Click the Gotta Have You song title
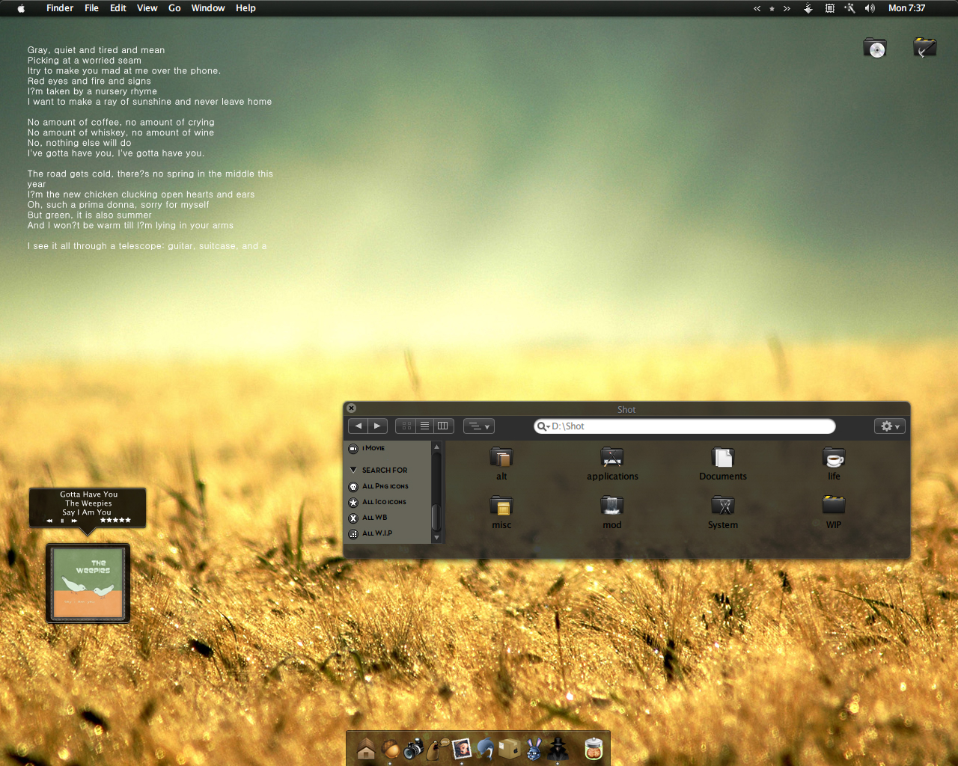Screen dimensions: 958x766 point(89,494)
